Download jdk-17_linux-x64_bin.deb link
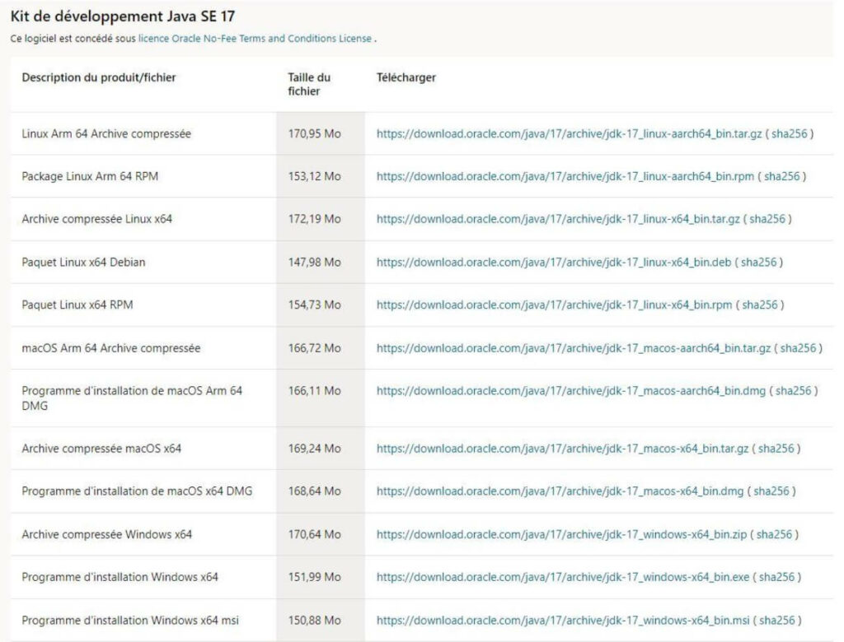This screenshot has width=844, height=642. (x=554, y=263)
